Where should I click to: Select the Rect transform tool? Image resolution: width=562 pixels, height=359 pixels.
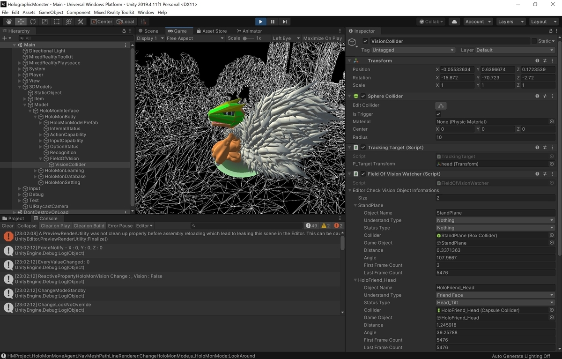pos(57,22)
